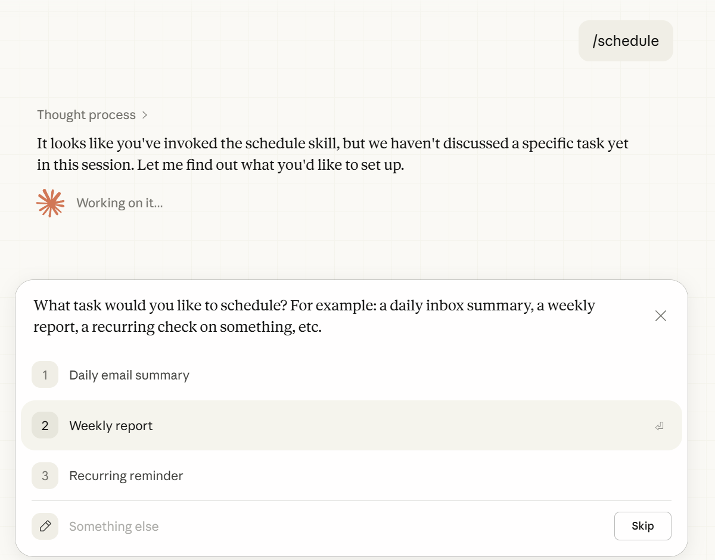Viewport: 715px width, 560px height.
Task: Click the "Working on it..." status text
Action: point(119,203)
